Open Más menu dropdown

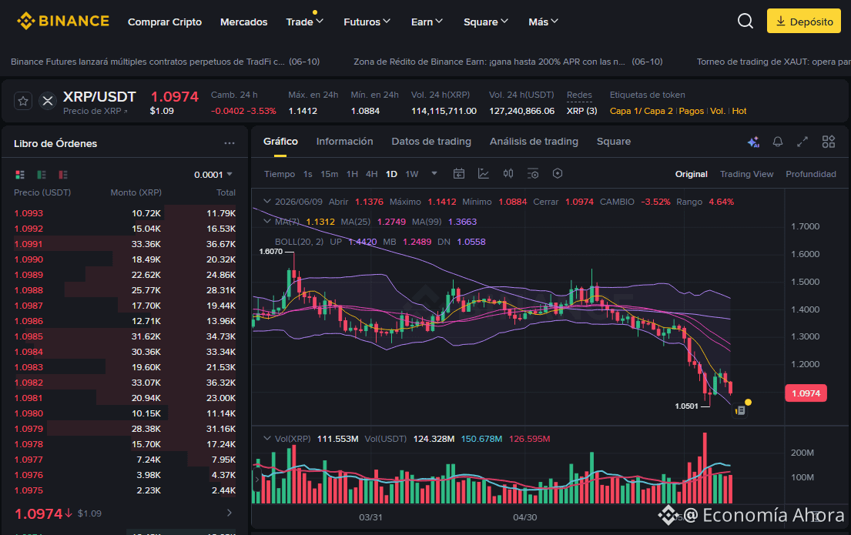coord(543,22)
